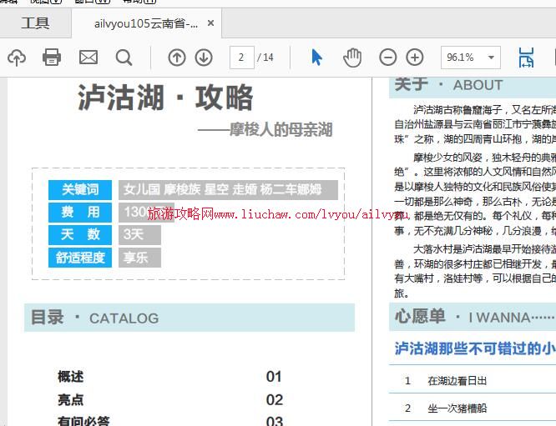Choose the selection arrow tool
This screenshot has height=426, width=556.
[316, 58]
